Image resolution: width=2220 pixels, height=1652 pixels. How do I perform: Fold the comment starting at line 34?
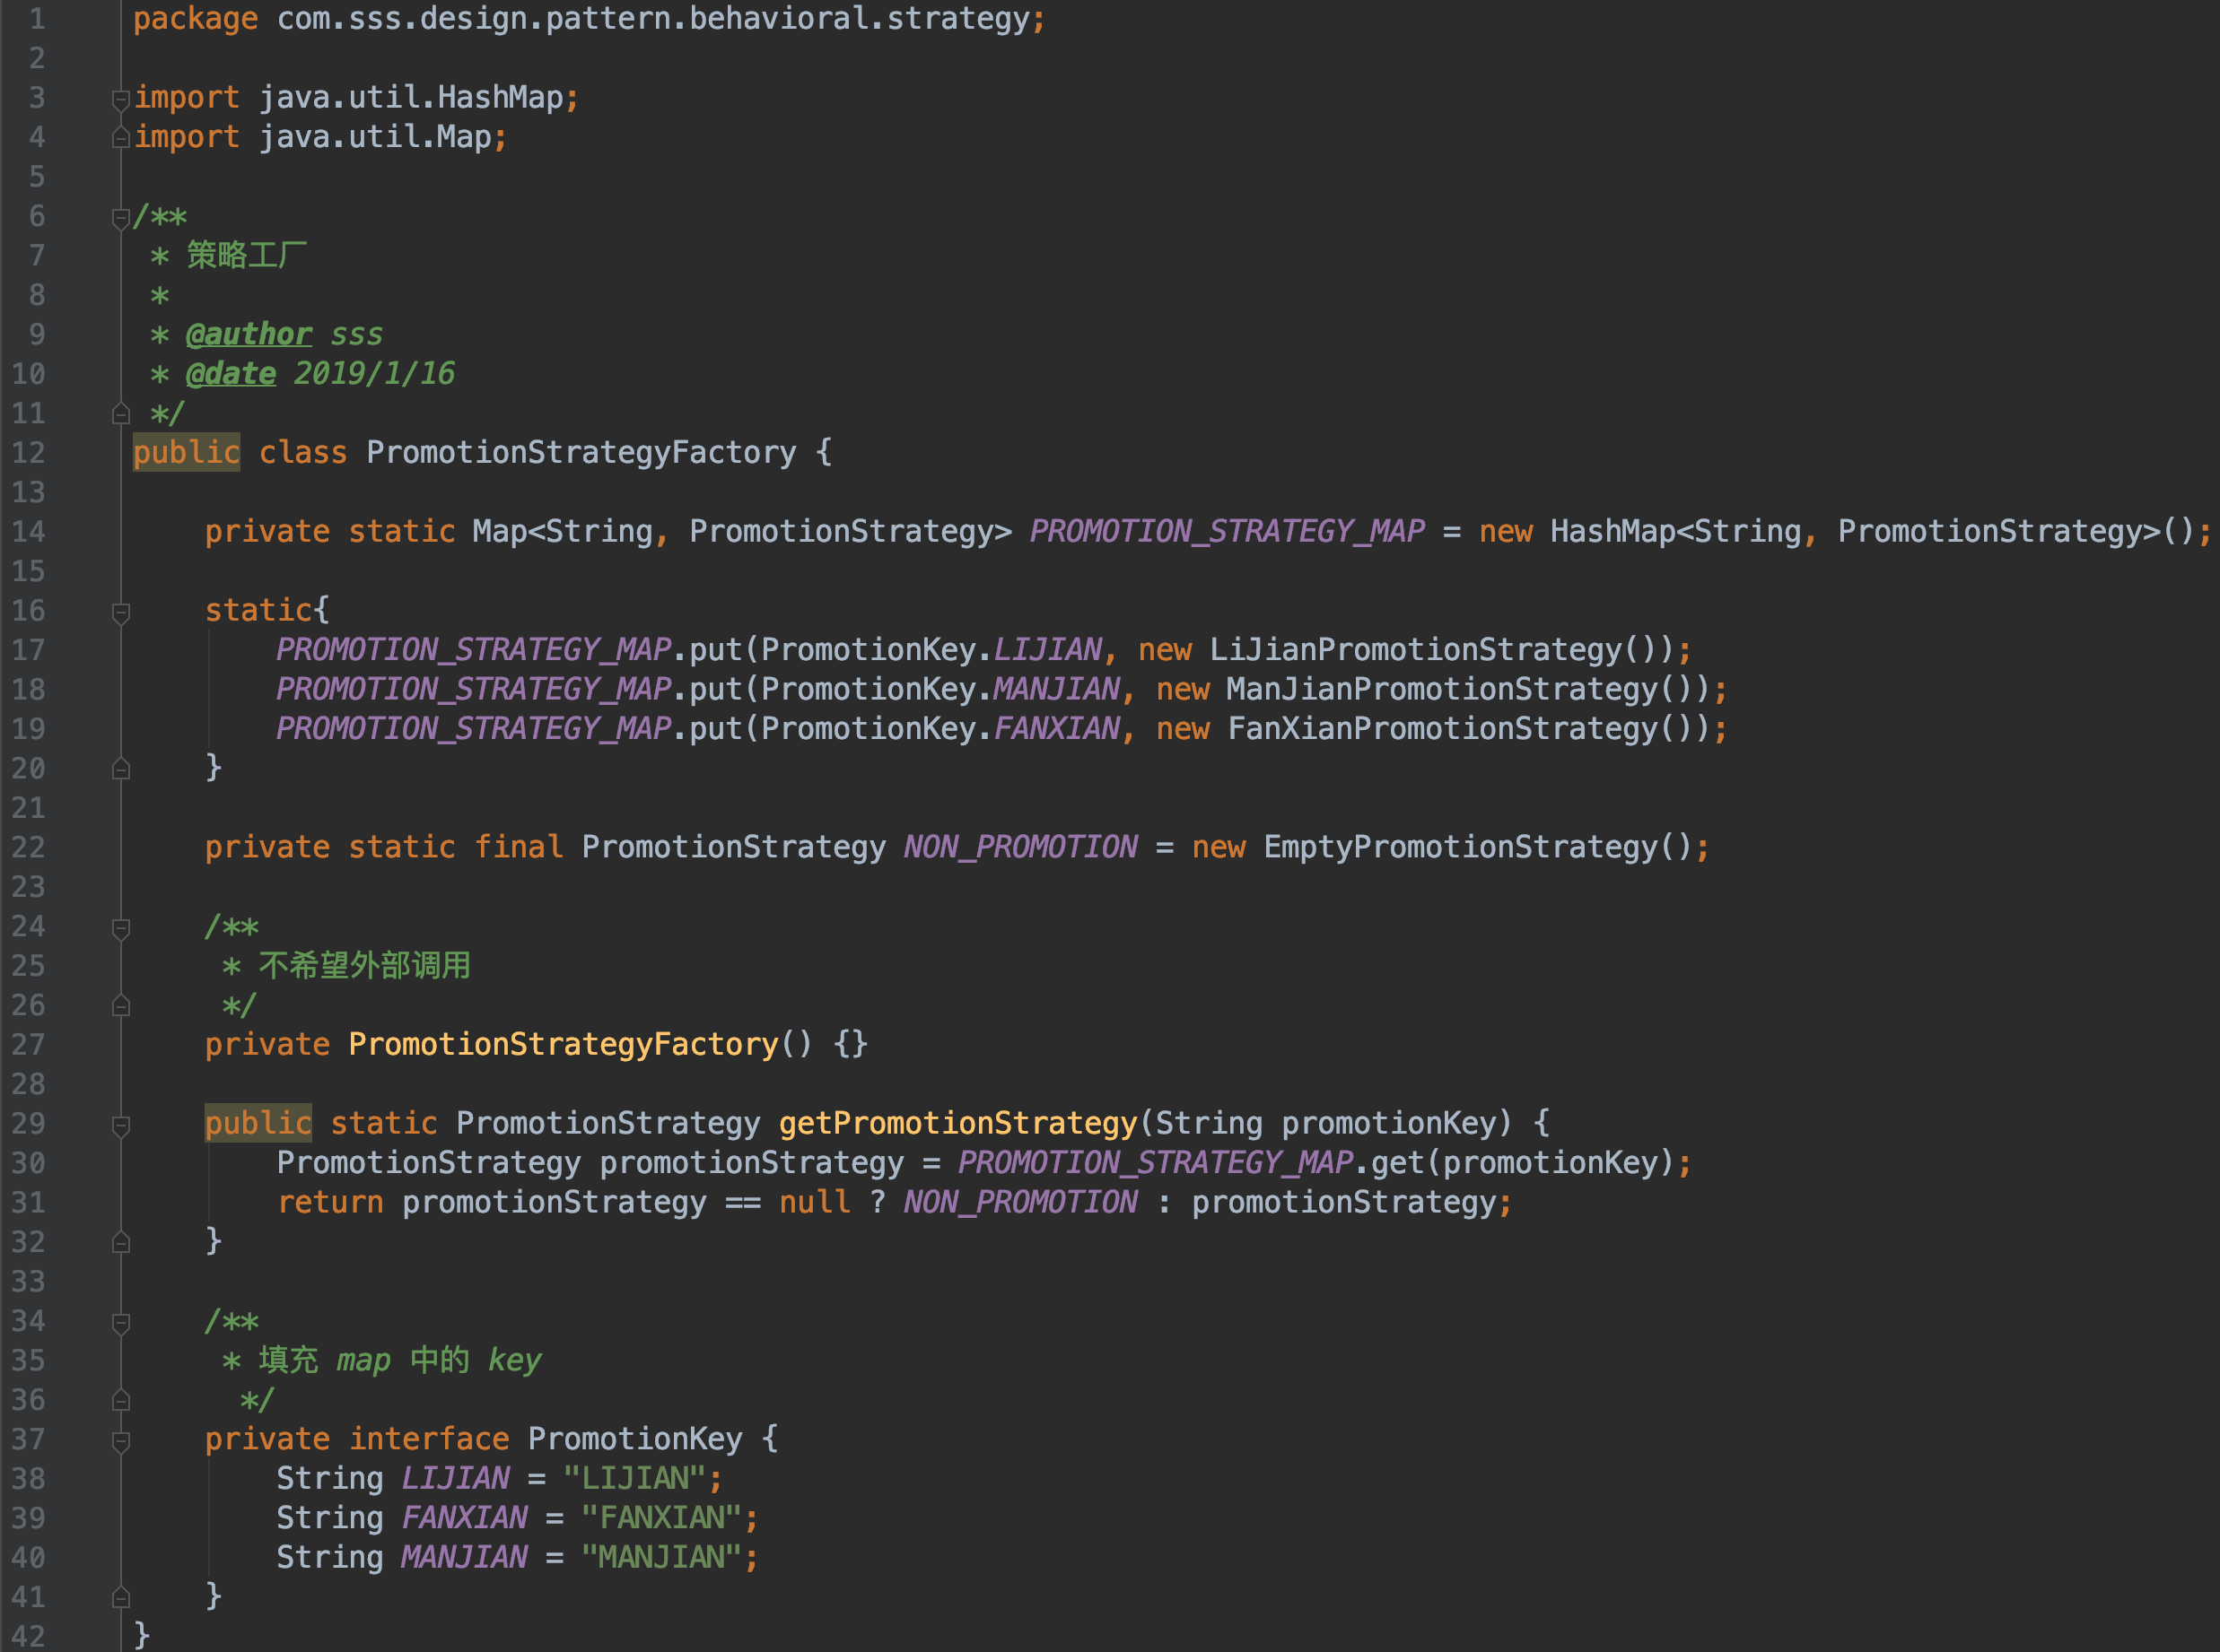point(120,1323)
